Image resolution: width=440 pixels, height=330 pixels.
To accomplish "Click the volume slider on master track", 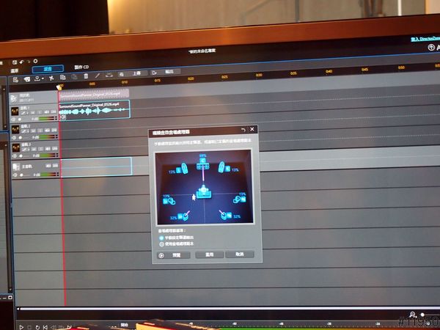I will point(26,175).
